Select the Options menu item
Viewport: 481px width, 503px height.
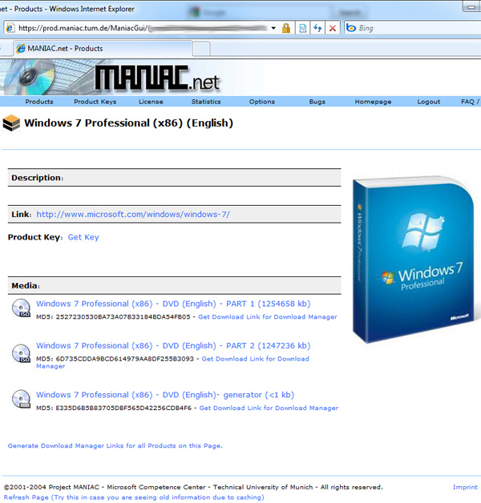click(262, 102)
